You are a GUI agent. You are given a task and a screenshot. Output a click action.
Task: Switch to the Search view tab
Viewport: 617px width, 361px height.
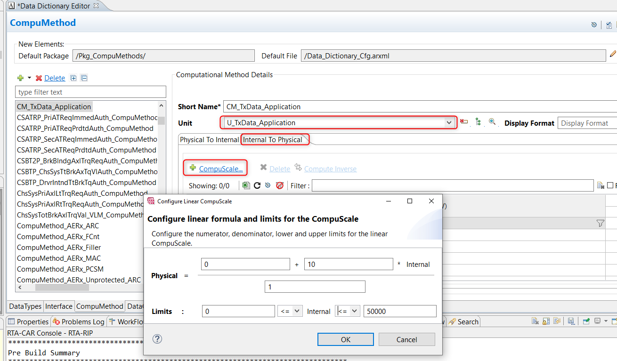[463, 321]
